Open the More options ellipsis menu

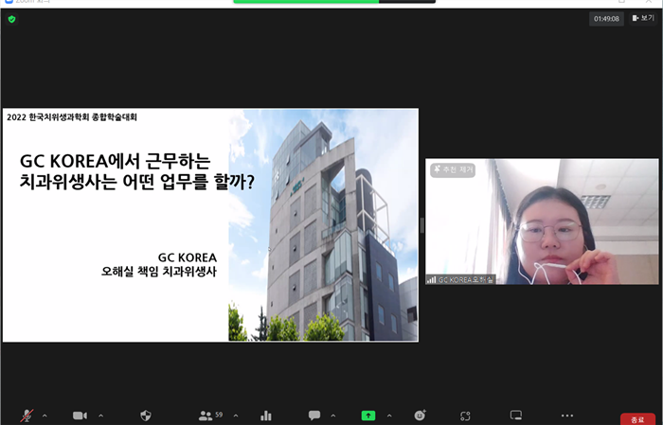pyautogui.click(x=567, y=416)
